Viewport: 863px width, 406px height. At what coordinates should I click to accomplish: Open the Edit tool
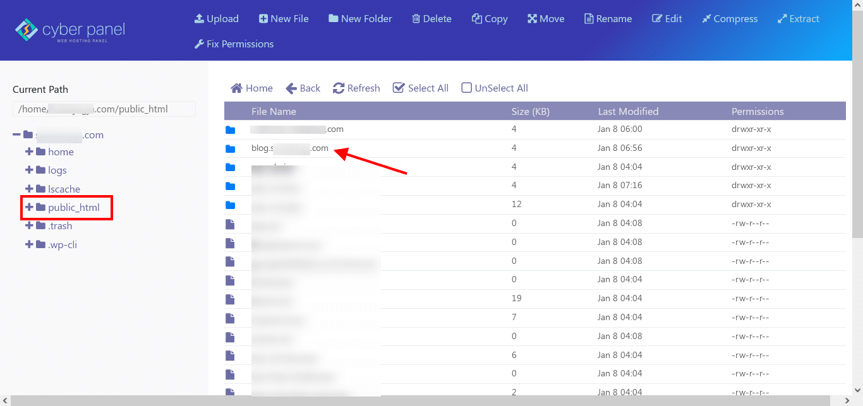667,18
